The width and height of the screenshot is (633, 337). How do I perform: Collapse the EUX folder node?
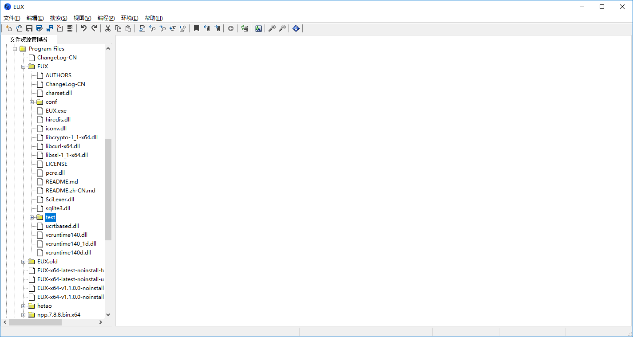coord(23,67)
